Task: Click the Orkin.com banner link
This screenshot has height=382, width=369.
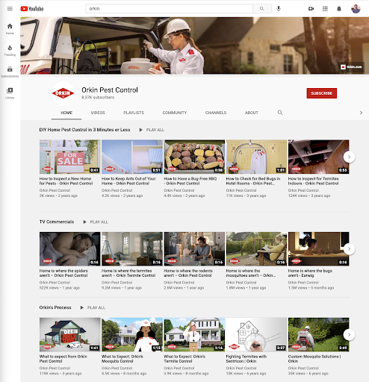Action: click(x=351, y=67)
